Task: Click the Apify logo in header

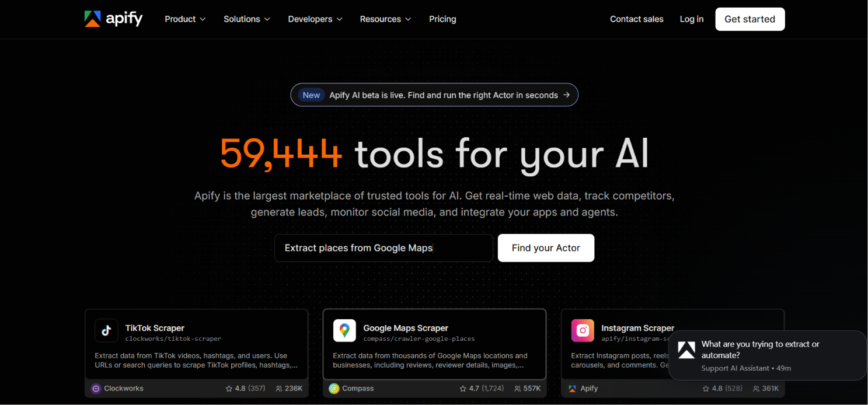Action: [x=113, y=19]
